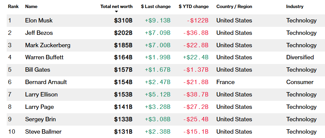View Warren Buffett's billionaire profile
Image resolution: width=325 pixels, height=138 pixels.
44,57
